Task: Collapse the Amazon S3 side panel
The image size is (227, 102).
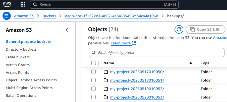Action: pyautogui.click(x=67, y=30)
